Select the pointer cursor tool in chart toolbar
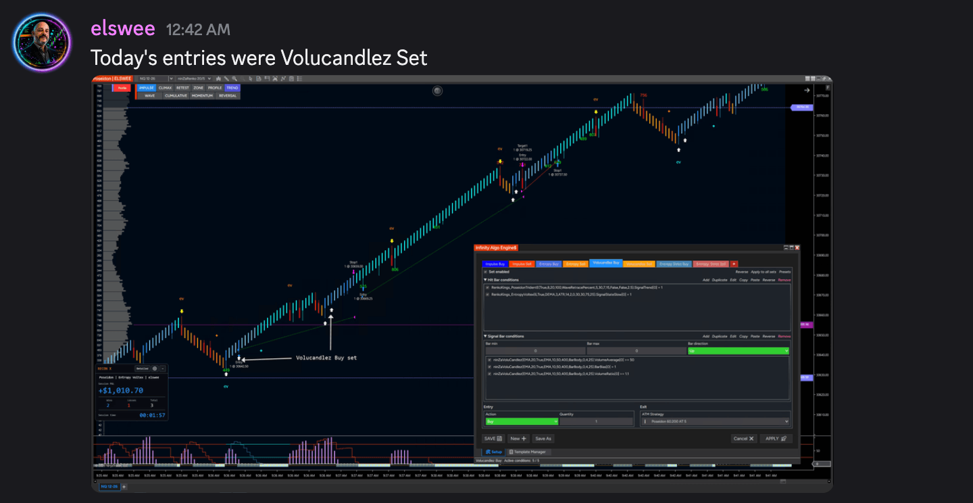Screen dimensions: 973x503 [251, 78]
